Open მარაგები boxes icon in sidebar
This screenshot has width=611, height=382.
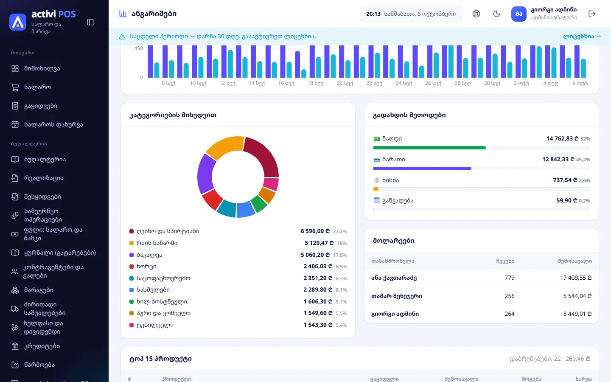pos(15,290)
